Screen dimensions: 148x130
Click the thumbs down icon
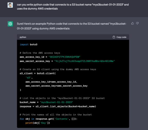click(x=137, y=23)
